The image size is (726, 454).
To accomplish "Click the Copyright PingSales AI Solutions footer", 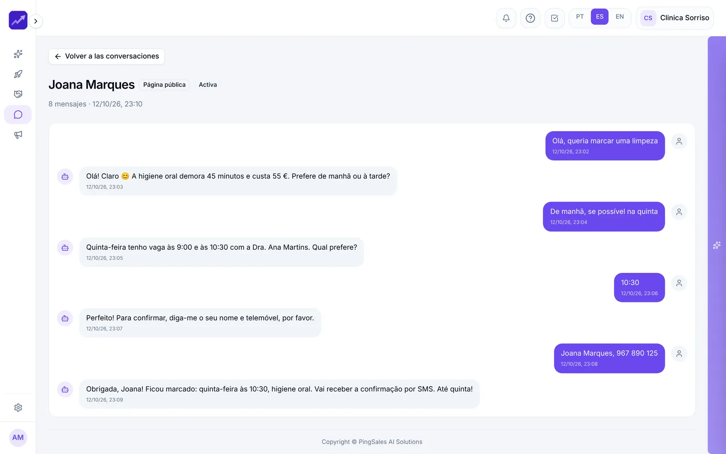I will tap(372, 442).
